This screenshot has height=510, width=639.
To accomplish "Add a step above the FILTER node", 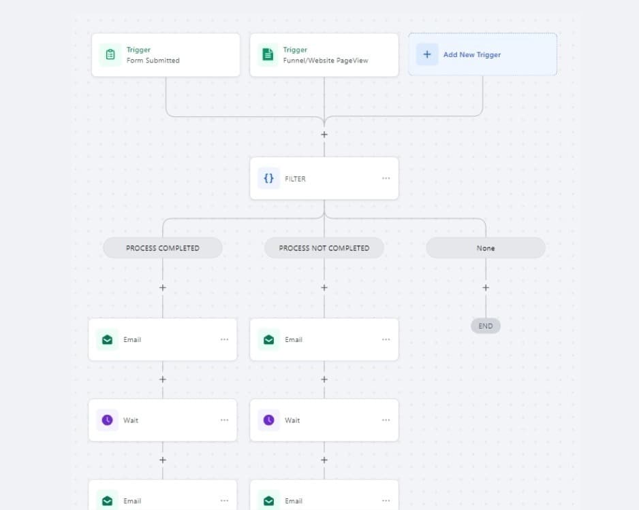I will coord(324,135).
